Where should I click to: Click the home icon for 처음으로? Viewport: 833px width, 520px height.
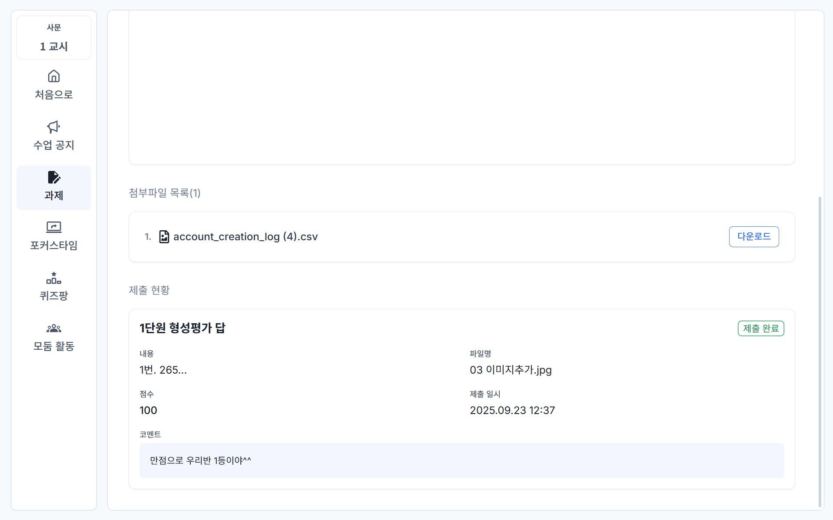pos(54,76)
